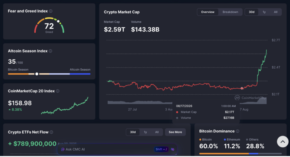This screenshot has width=290, height=157.
Task: Select All range on Crypto Market Cap chart
Action: click(x=276, y=12)
